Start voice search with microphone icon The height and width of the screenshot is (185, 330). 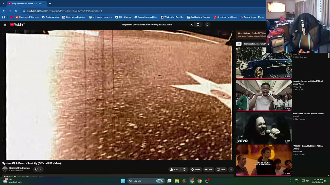coord(207,25)
